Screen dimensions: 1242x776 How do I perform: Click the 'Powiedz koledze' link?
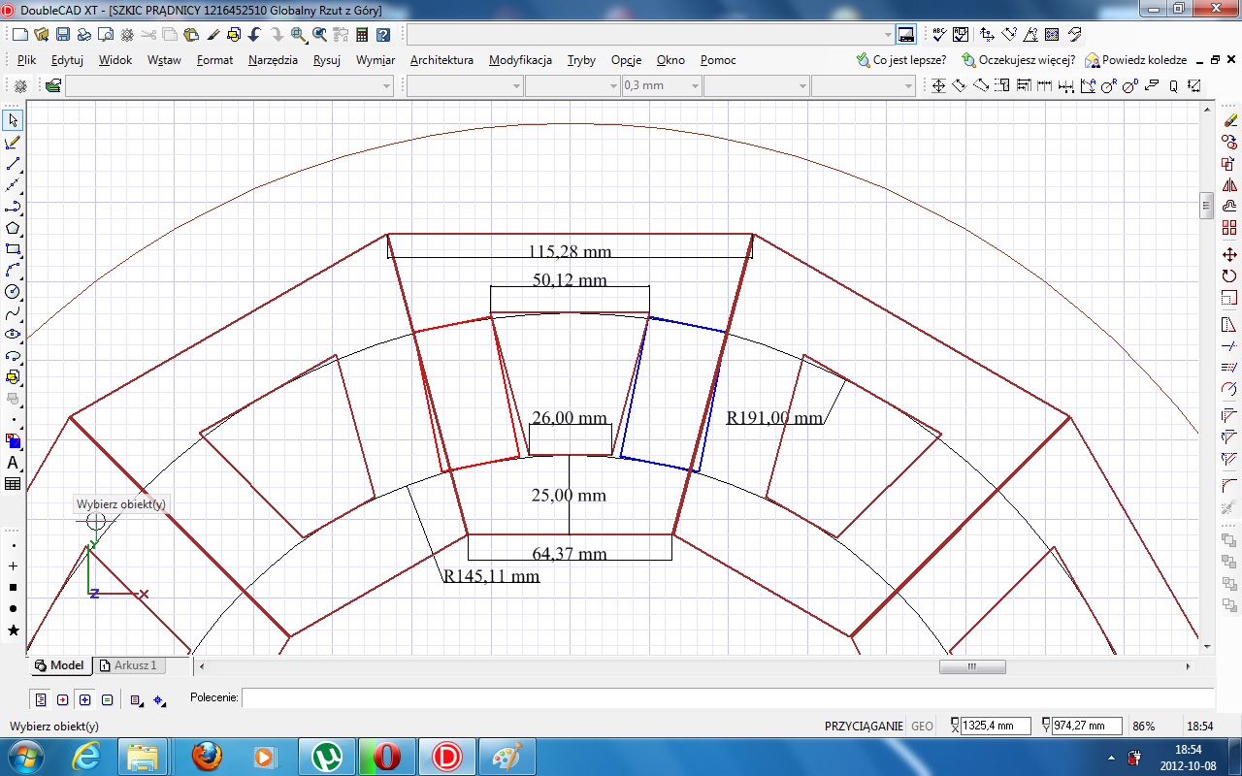(x=1143, y=60)
